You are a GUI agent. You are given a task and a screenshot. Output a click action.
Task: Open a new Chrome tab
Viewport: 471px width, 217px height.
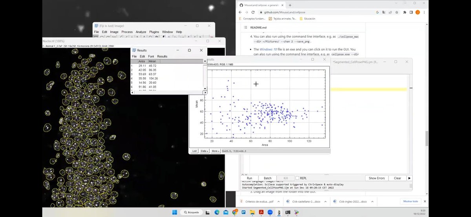pyautogui.click(x=290, y=5)
